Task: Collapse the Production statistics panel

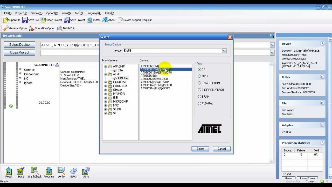Action: point(322,143)
